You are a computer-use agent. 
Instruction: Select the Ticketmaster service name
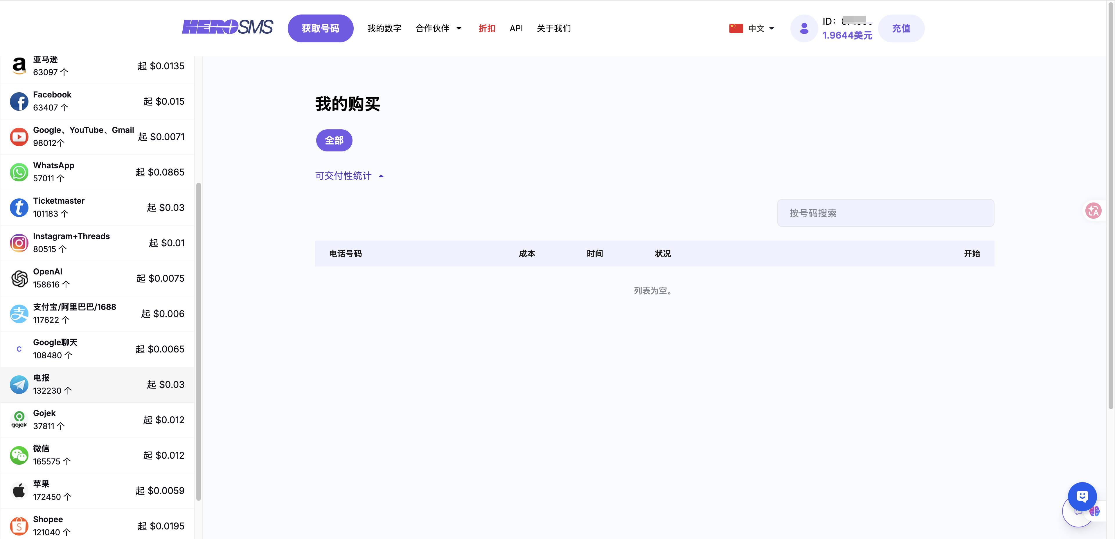tap(59, 201)
